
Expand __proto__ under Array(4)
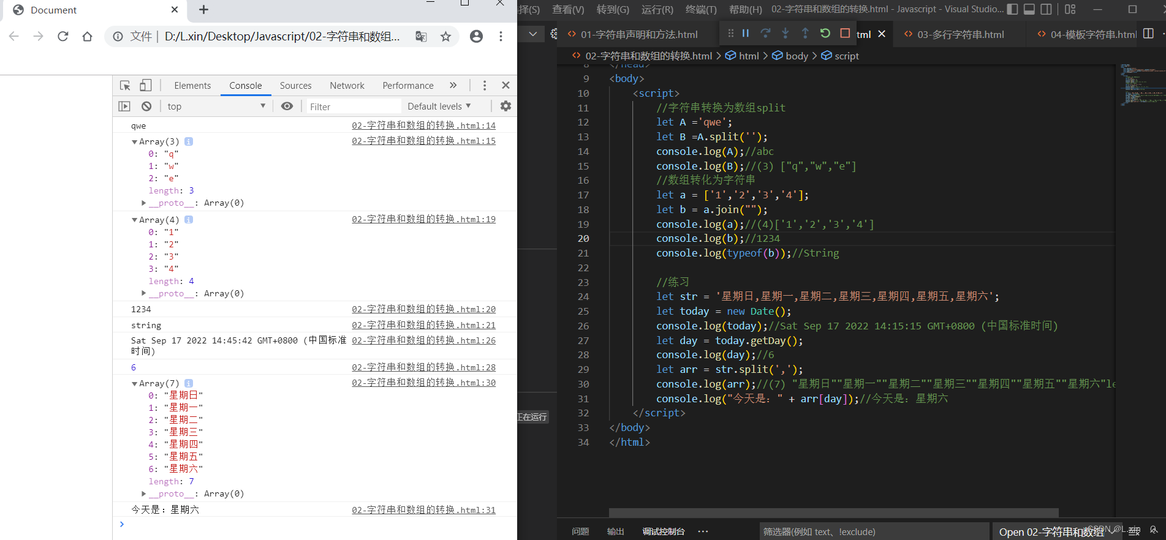pyautogui.click(x=144, y=293)
